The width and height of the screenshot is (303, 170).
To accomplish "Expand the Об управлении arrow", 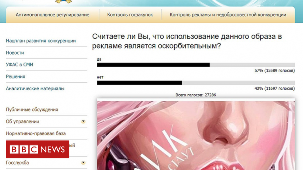I will (83, 121).
